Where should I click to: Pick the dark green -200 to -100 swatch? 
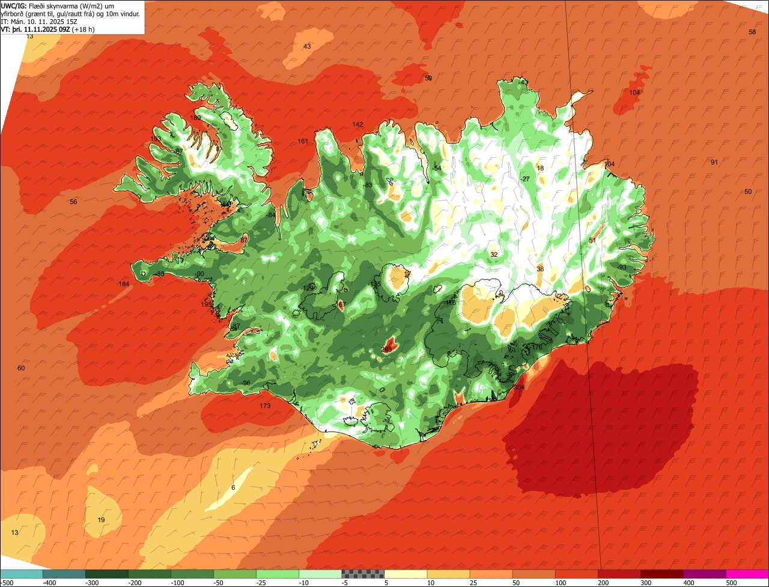point(149,574)
